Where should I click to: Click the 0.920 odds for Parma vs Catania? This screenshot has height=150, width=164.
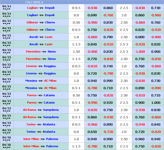pos(108,103)
